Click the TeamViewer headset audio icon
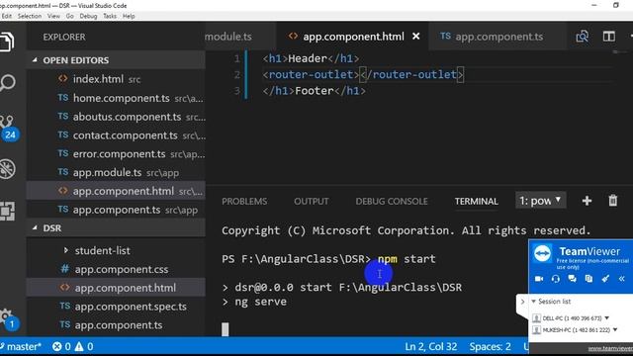The height and width of the screenshot is (356, 633). point(556,279)
